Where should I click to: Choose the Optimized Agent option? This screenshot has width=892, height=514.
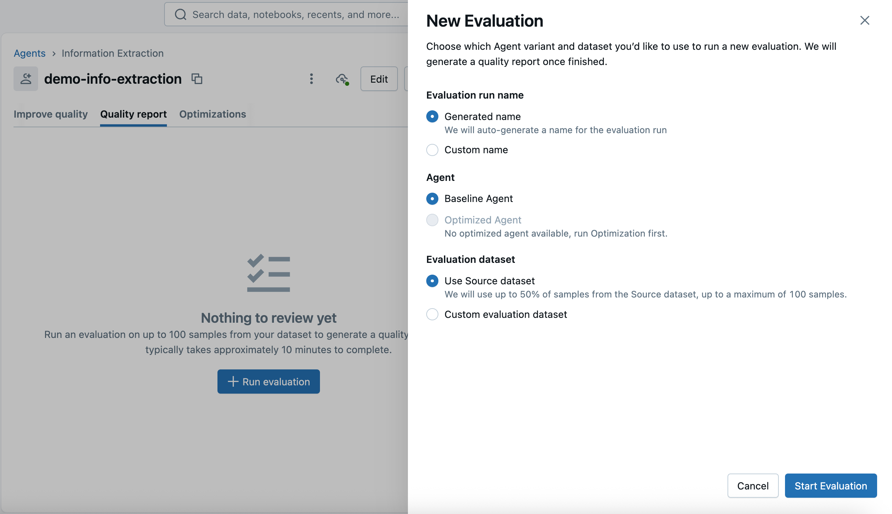coord(432,220)
